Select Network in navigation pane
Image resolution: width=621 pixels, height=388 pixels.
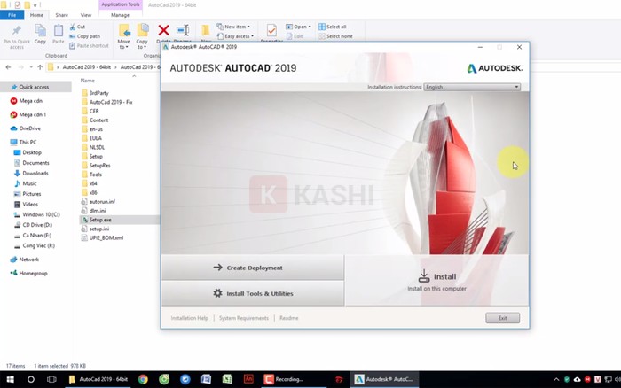29,260
